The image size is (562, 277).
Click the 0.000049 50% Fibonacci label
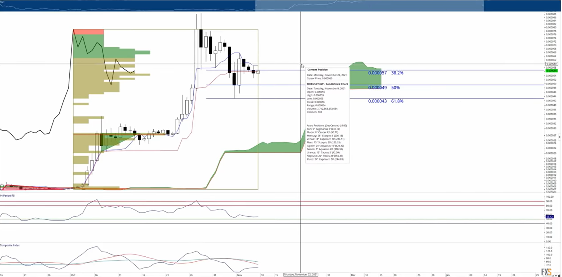click(x=384, y=88)
